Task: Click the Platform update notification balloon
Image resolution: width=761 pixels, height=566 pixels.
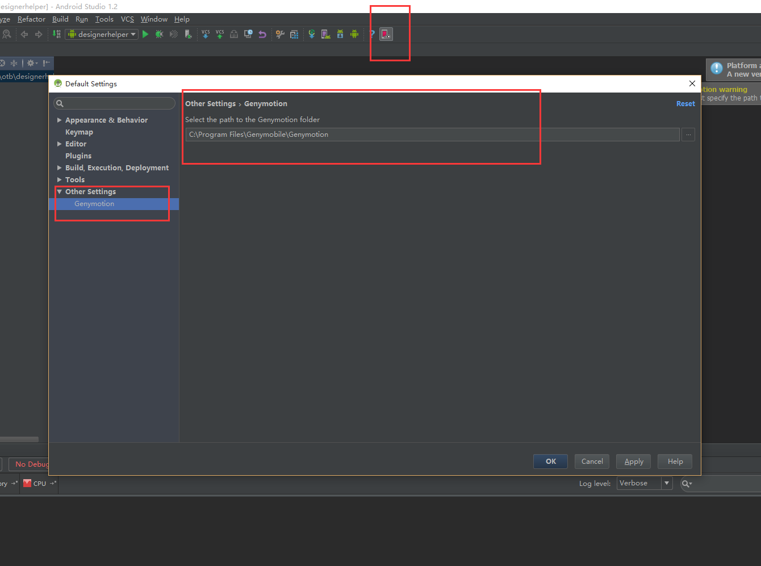Action: point(734,70)
